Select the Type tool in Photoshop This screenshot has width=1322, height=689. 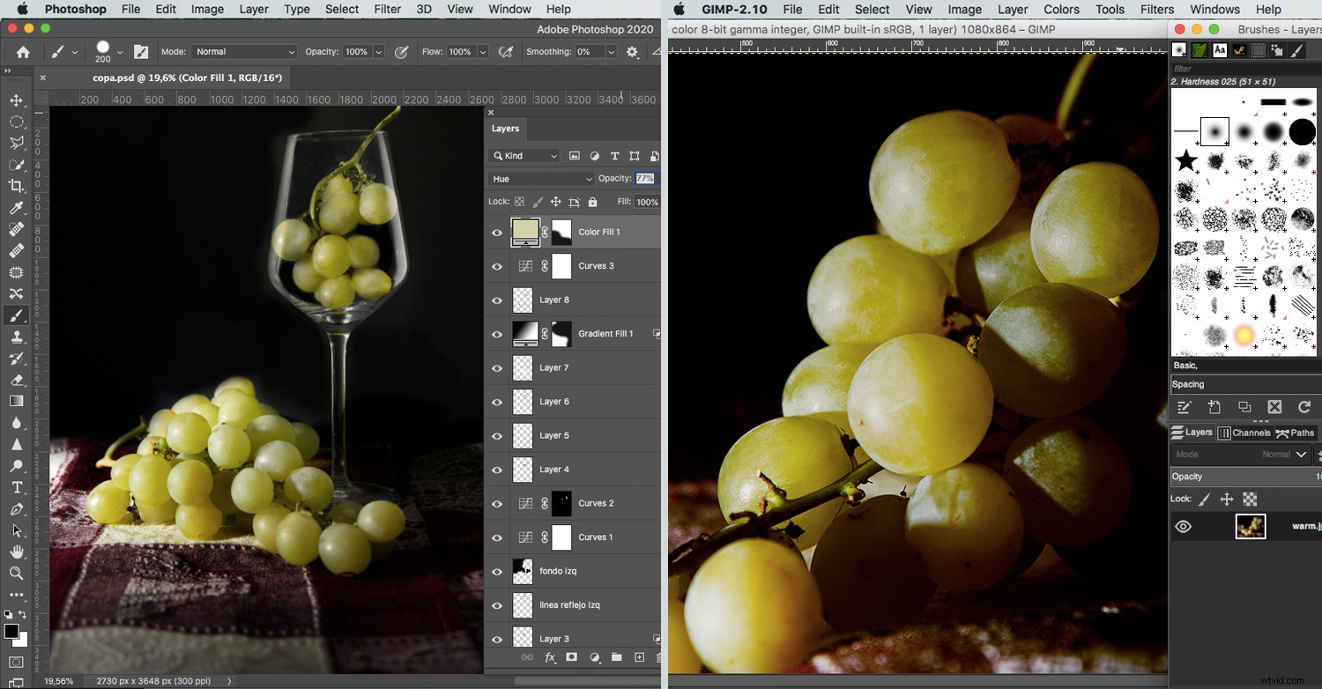point(16,487)
